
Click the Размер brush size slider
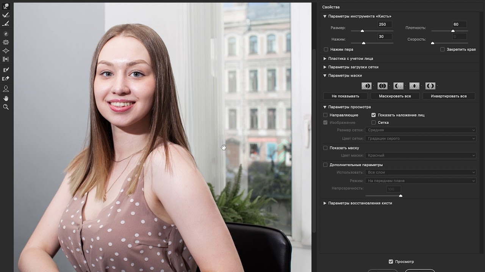click(371, 31)
